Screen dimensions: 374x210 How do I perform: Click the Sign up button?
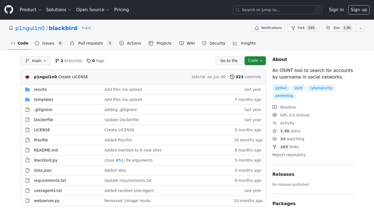click(x=359, y=10)
